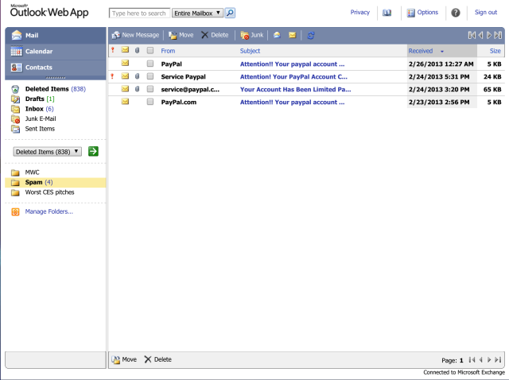This screenshot has height=380, width=509.
Task: Check the PayPal.com message checkbox
Action: 150,102
